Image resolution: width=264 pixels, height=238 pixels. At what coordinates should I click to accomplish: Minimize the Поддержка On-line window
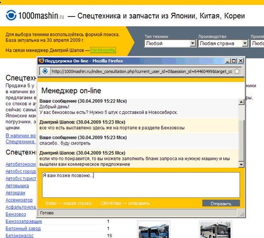click(x=228, y=61)
